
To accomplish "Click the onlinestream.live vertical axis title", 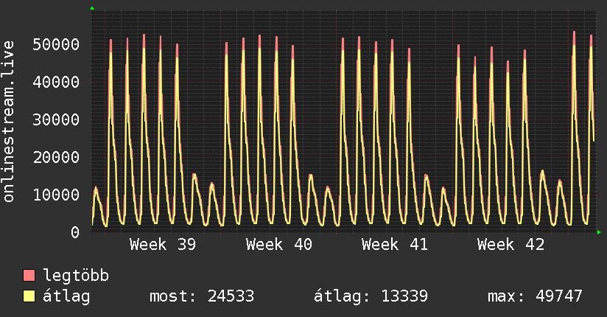I will pos(8,122).
